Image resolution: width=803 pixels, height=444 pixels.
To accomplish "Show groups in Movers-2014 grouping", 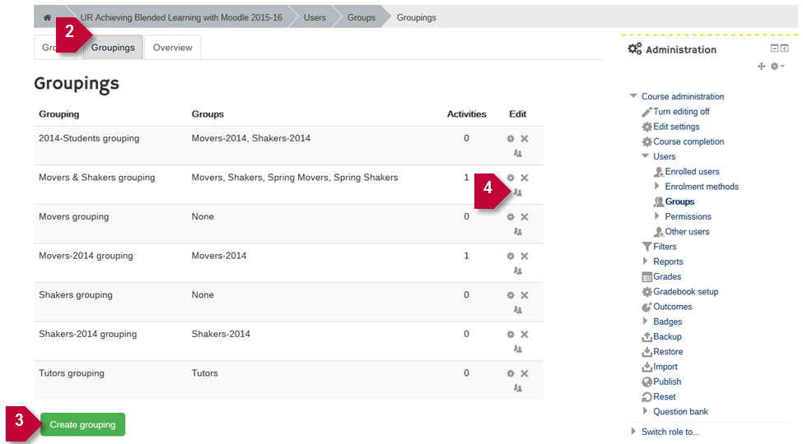I will [518, 271].
